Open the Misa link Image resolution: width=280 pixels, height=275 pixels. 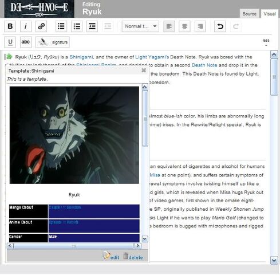(x=155, y=175)
